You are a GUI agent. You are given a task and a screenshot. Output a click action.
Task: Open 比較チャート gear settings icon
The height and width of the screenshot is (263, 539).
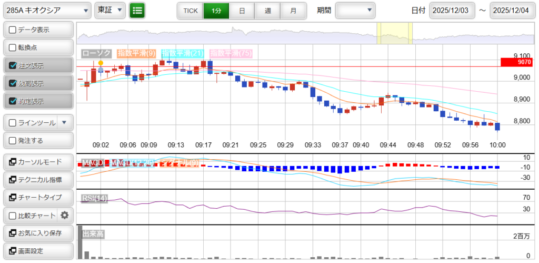click(x=65, y=215)
